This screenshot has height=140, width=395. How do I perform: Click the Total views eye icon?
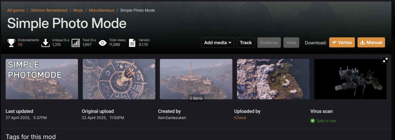(x=102, y=42)
